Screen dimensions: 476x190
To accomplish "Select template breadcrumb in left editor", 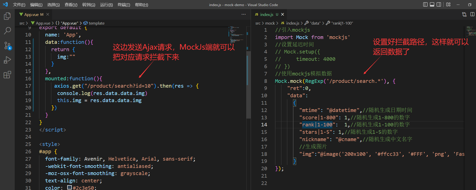I will pos(94,23).
